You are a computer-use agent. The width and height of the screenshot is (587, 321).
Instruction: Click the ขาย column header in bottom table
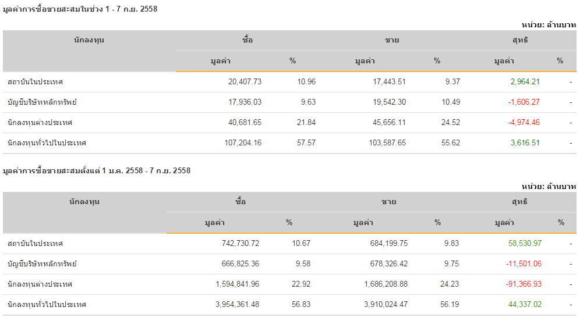point(389,202)
